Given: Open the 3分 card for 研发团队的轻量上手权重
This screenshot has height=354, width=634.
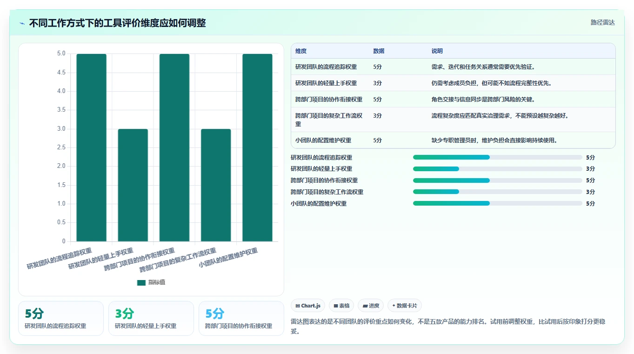Looking at the screenshot, I should tap(151, 318).
